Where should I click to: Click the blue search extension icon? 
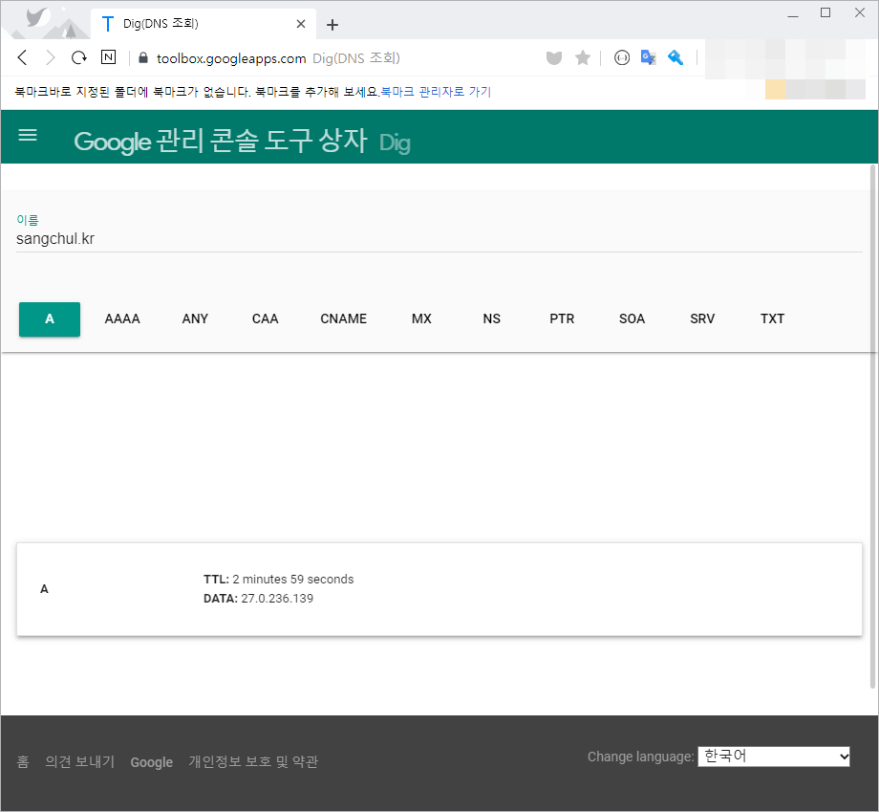pos(675,57)
